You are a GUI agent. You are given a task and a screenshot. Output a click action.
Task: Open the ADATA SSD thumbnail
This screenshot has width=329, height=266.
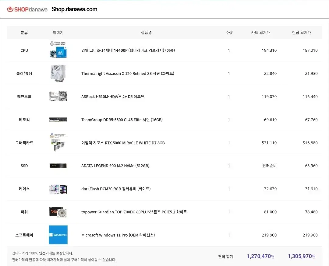pos(58,166)
